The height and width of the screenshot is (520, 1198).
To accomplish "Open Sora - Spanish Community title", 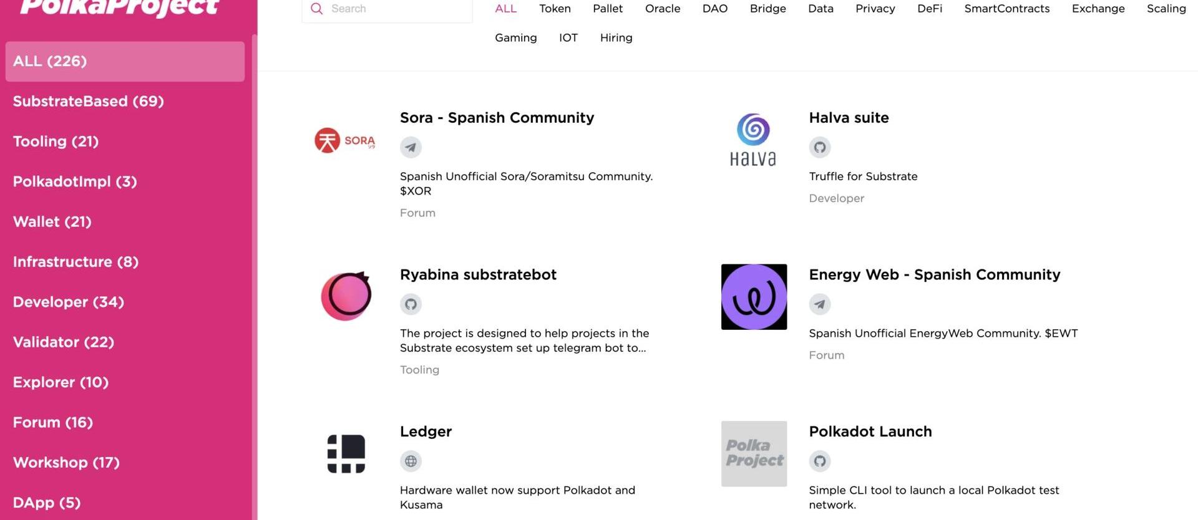I will point(497,118).
